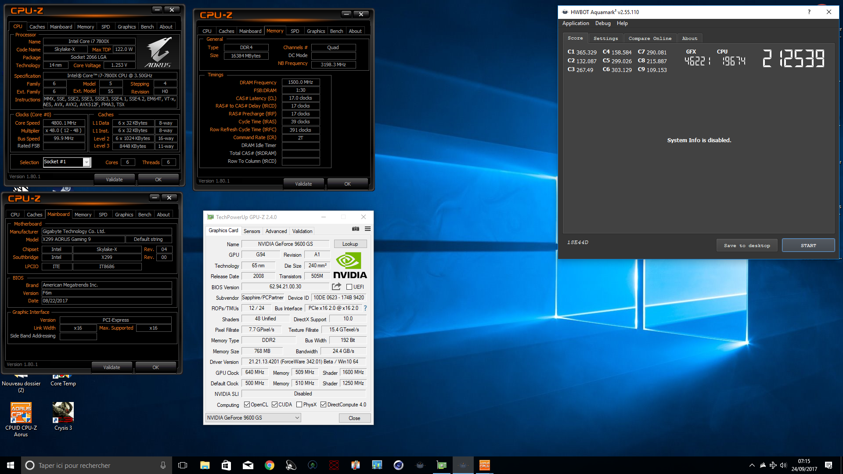Click BIOS export share icon in GPU-Z
Screen dimensions: 843x474
(x=336, y=287)
